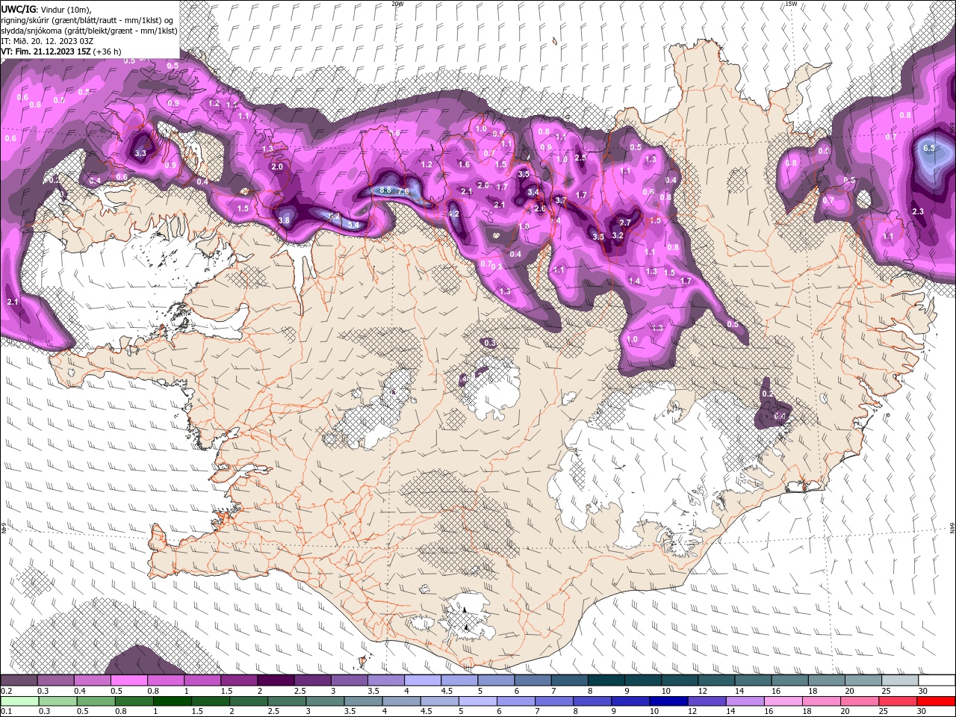
Task: Pick pale gray snow swatch between 25 and 30
Action: pos(900,680)
